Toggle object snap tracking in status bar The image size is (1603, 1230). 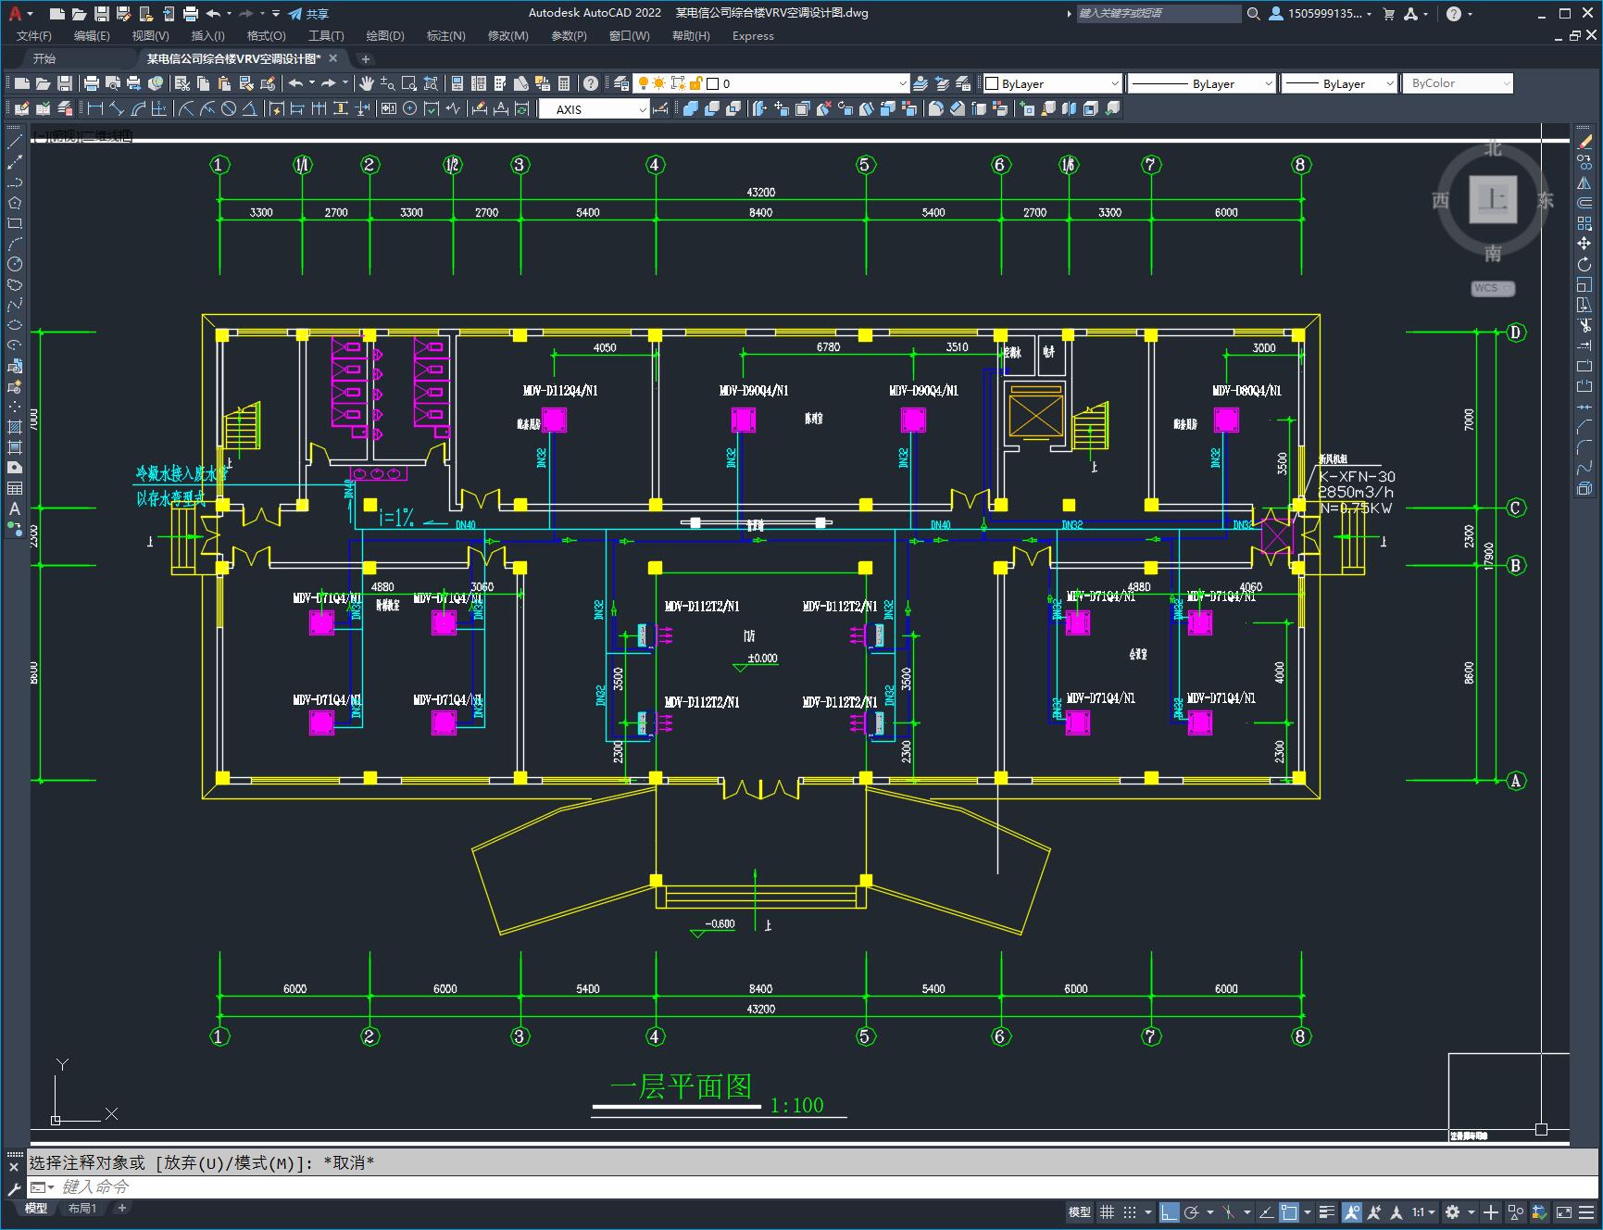click(x=1265, y=1211)
